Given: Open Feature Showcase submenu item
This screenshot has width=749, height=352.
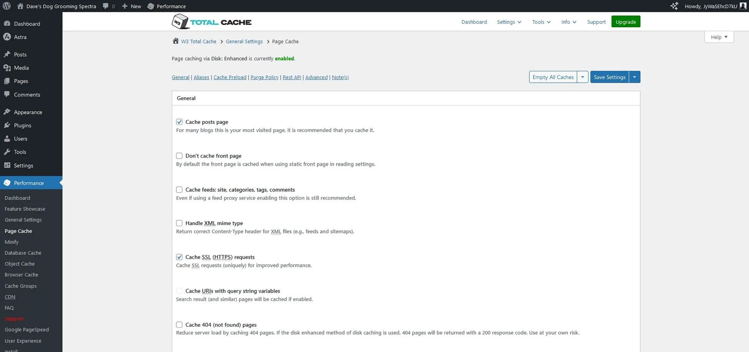Looking at the screenshot, I should 25,209.
